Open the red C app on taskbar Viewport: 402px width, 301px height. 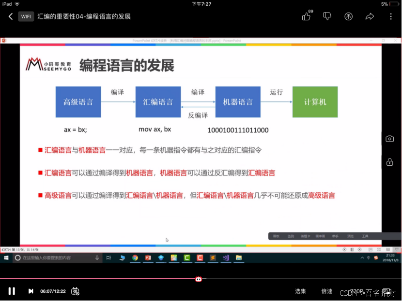[x=200, y=258]
